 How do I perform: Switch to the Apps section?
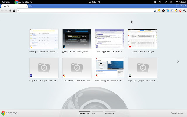pos(94,113)
